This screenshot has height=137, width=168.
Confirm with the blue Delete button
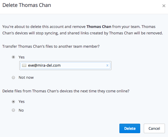click(x=130, y=128)
